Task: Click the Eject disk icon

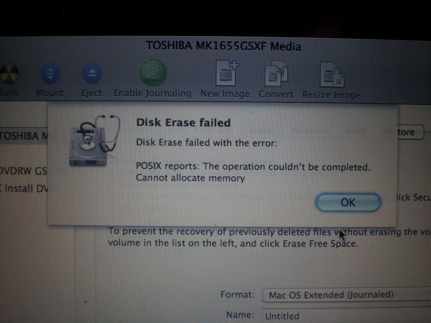Action: [92, 73]
